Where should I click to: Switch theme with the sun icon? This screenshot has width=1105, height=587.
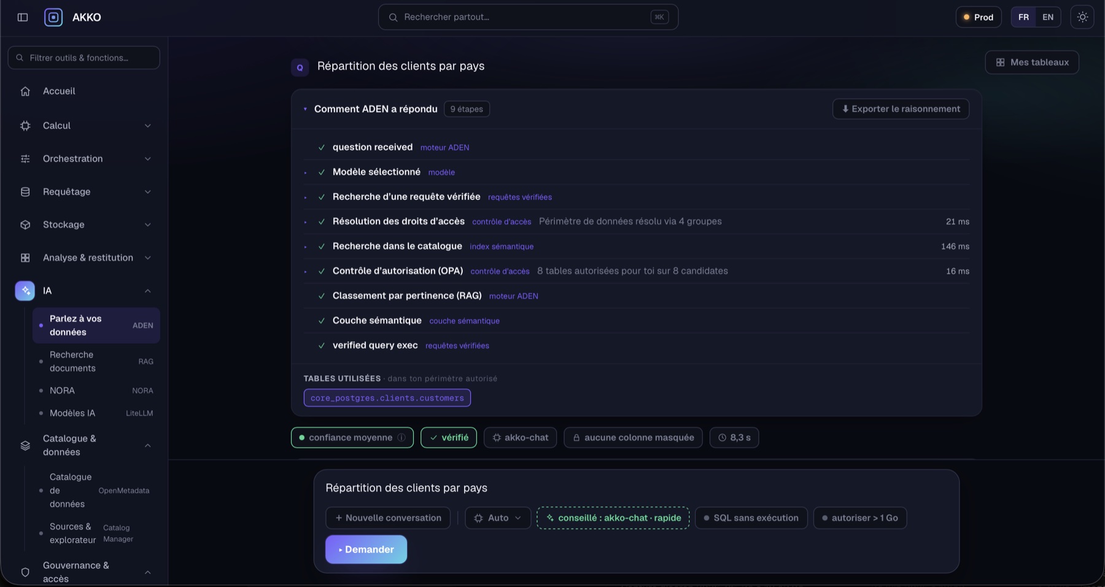coord(1082,17)
